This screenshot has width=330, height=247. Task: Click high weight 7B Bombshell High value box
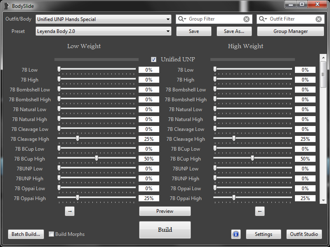point(305,100)
